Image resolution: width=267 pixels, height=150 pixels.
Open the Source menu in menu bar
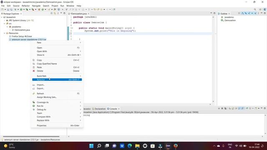pyautogui.click(x=16, y=6)
